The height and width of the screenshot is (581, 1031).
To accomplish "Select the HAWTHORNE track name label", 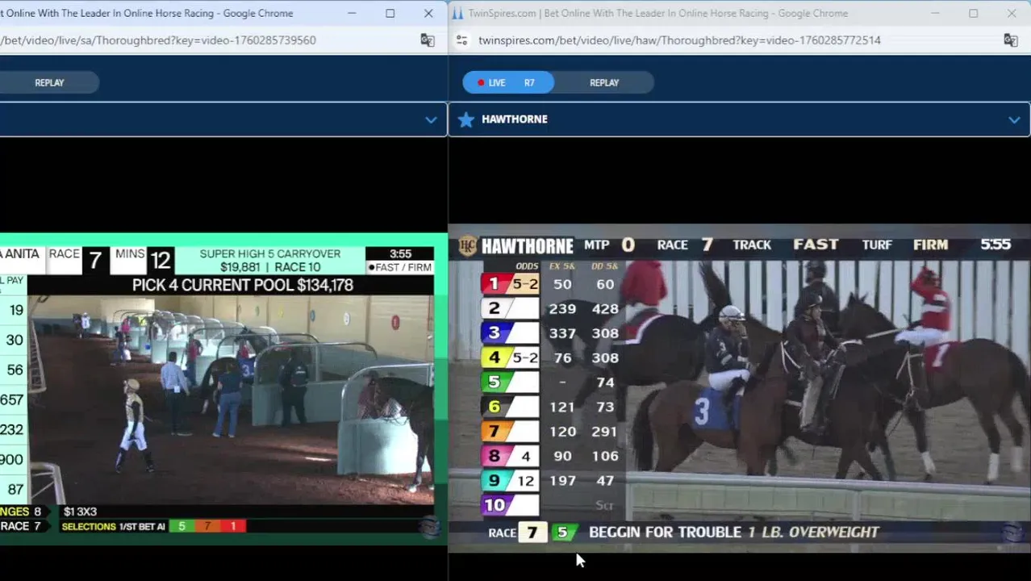I will click(x=515, y=119).
